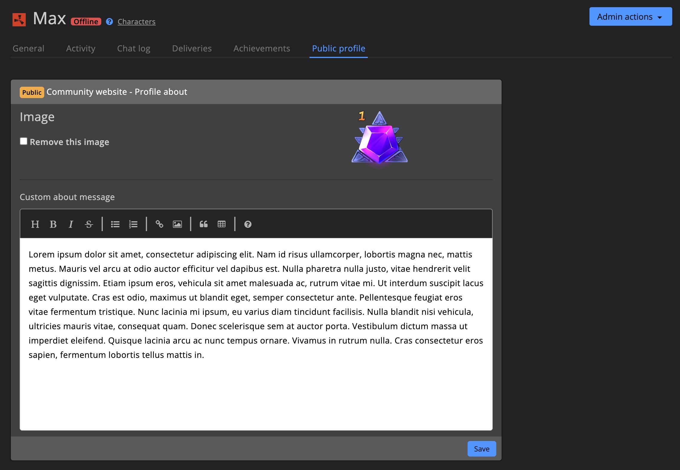
Task: Open the Characters link
Action: point(137,22)
